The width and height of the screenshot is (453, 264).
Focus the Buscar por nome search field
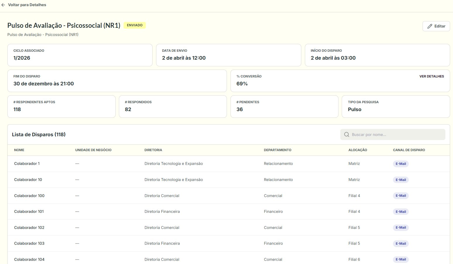pyautogui.click(x=392, y=134)
